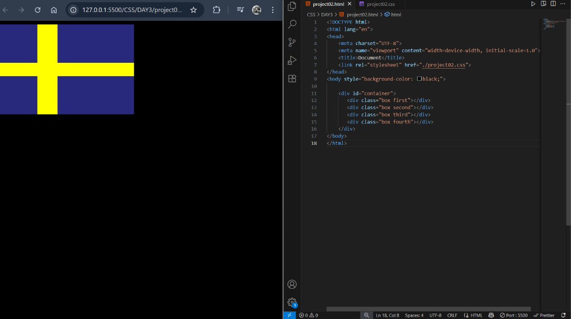Open the Accounts menu in activity bar

click(292, 284)
